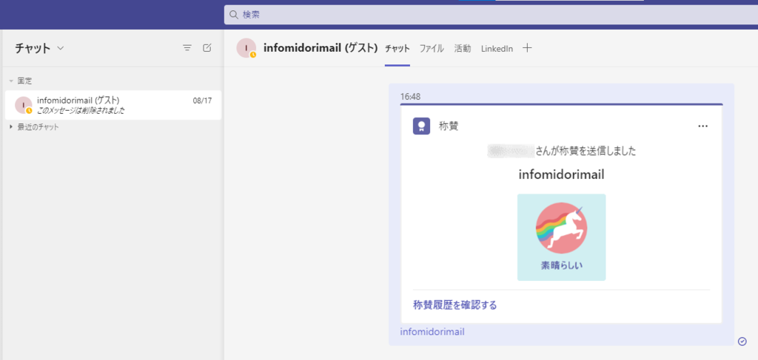
Task: Open the 称賛履歴を確認する link
Action: point(455,305)
